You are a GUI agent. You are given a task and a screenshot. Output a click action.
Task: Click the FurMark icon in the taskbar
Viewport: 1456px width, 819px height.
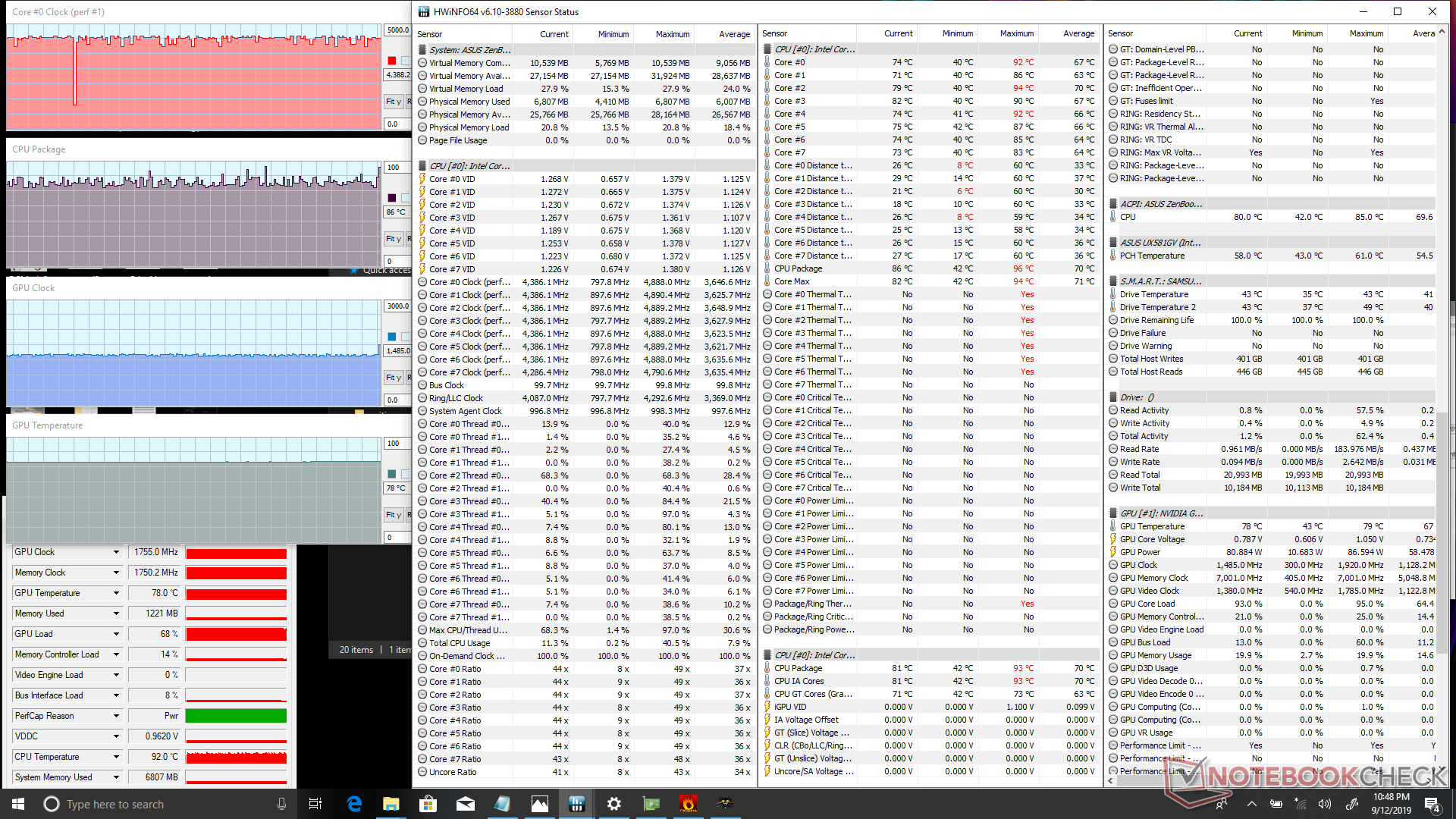(688, 804)
